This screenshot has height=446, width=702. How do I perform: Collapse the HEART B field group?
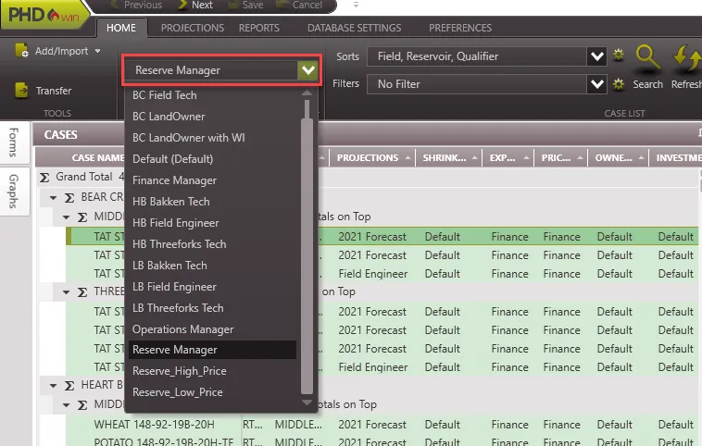coord(55,385)
